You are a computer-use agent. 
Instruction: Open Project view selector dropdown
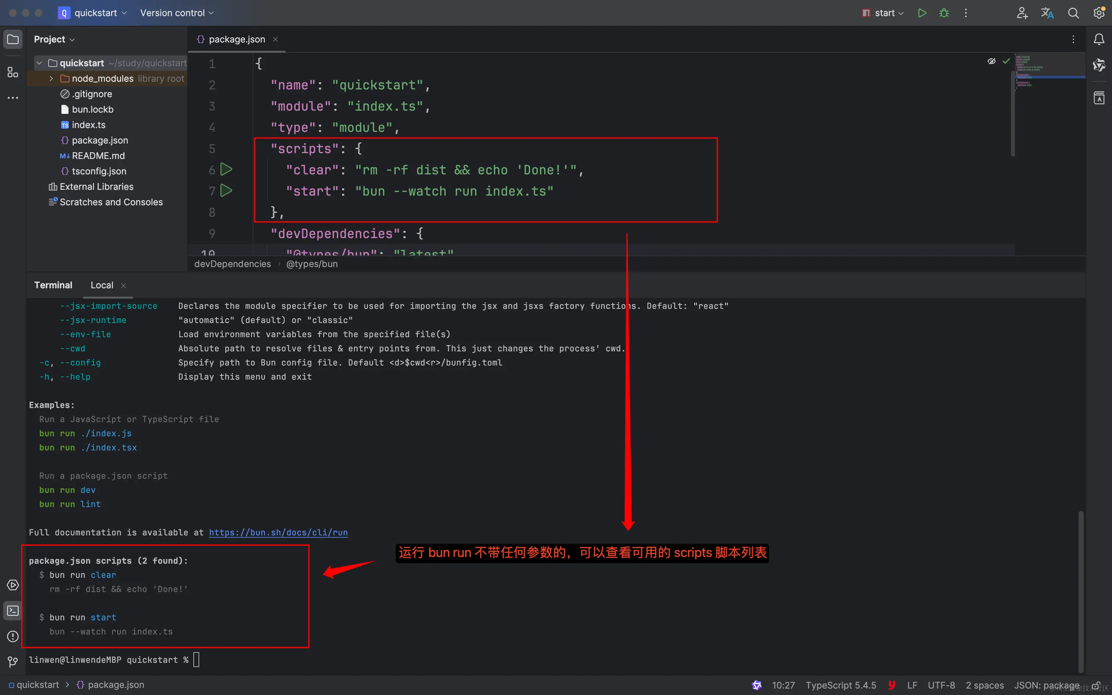tap(54, 40)
